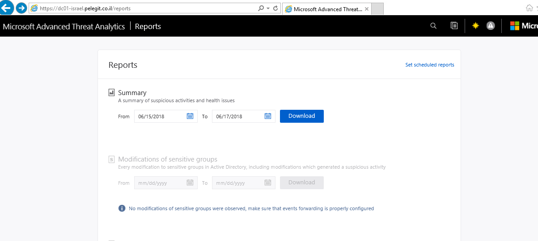The image size is (538, 241).
Task: Click the Microsoft logo in header
Action: coord(524,26)
